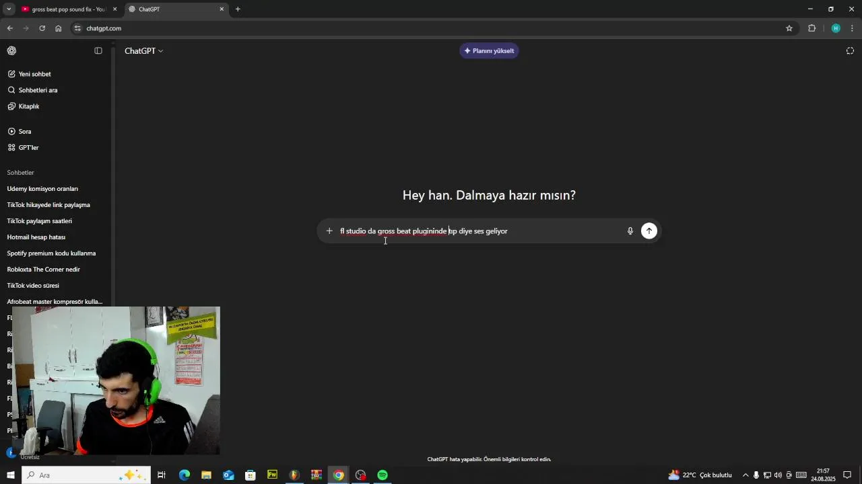Image resolution: width=862 pixels, height=484 pixels.
Task: Open a new browser tab
Action: pos(238,9)
